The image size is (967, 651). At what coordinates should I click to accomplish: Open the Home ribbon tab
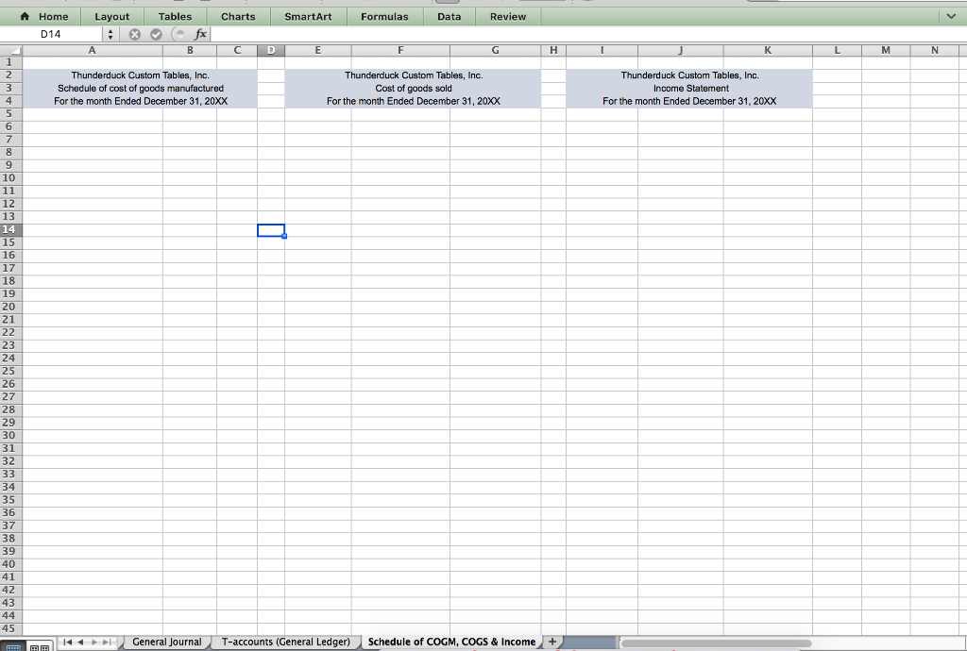click(43, 17)
